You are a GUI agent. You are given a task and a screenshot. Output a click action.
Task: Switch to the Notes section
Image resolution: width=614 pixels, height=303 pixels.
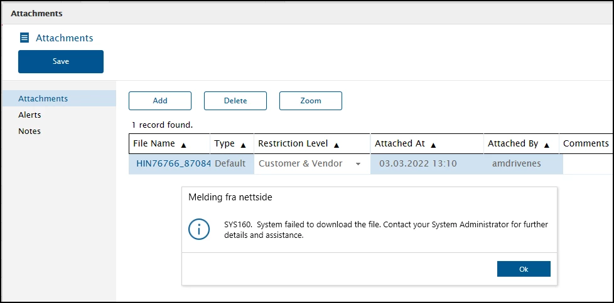click(x=30, y=131)
